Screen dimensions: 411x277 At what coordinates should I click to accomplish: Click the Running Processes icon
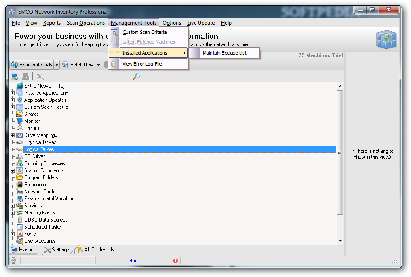[x=20, y=163]
